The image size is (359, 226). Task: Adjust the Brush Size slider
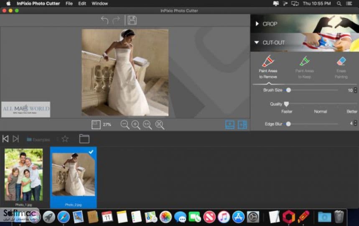(x=288, y=90)
